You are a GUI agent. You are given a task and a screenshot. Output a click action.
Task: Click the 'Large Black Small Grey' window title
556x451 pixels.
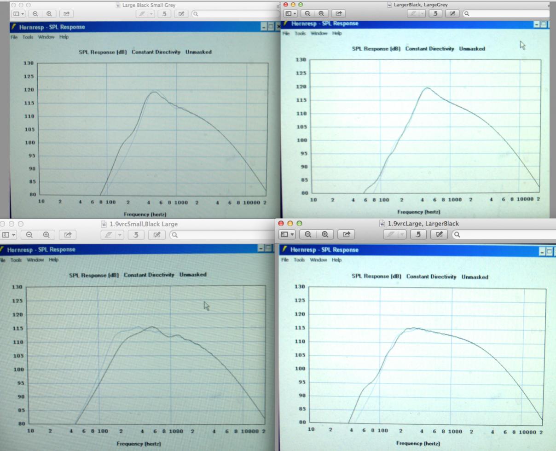(149, 5)
